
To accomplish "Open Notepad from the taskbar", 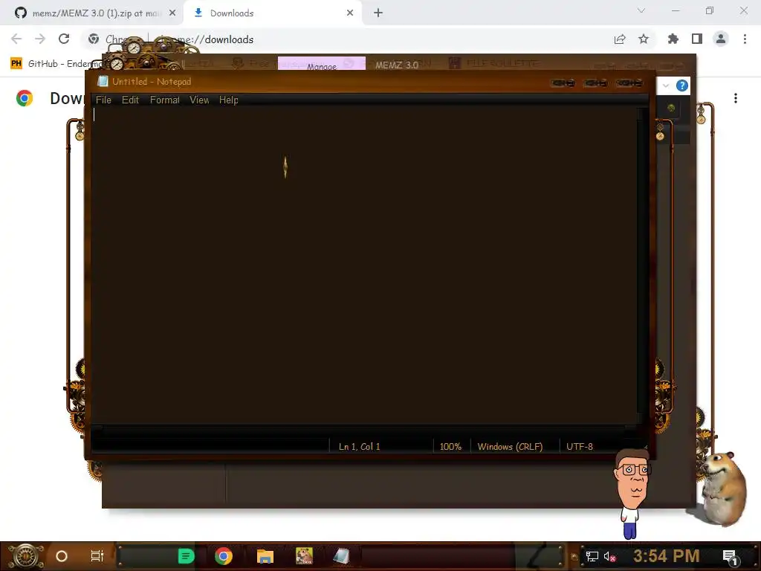I will click(341, 556).
